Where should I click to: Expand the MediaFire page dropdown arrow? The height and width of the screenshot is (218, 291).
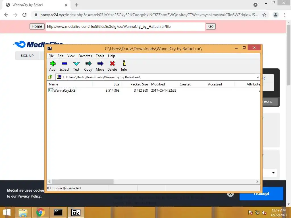click(x=273, y=173)
